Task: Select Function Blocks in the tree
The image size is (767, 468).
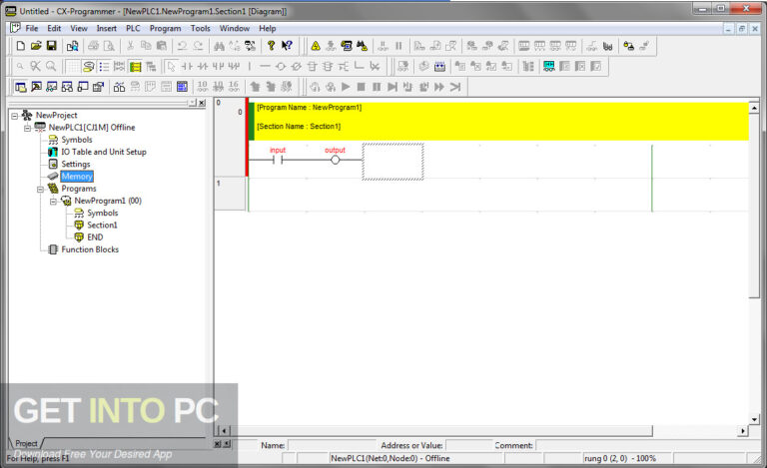Action: (x=90, y=249)
